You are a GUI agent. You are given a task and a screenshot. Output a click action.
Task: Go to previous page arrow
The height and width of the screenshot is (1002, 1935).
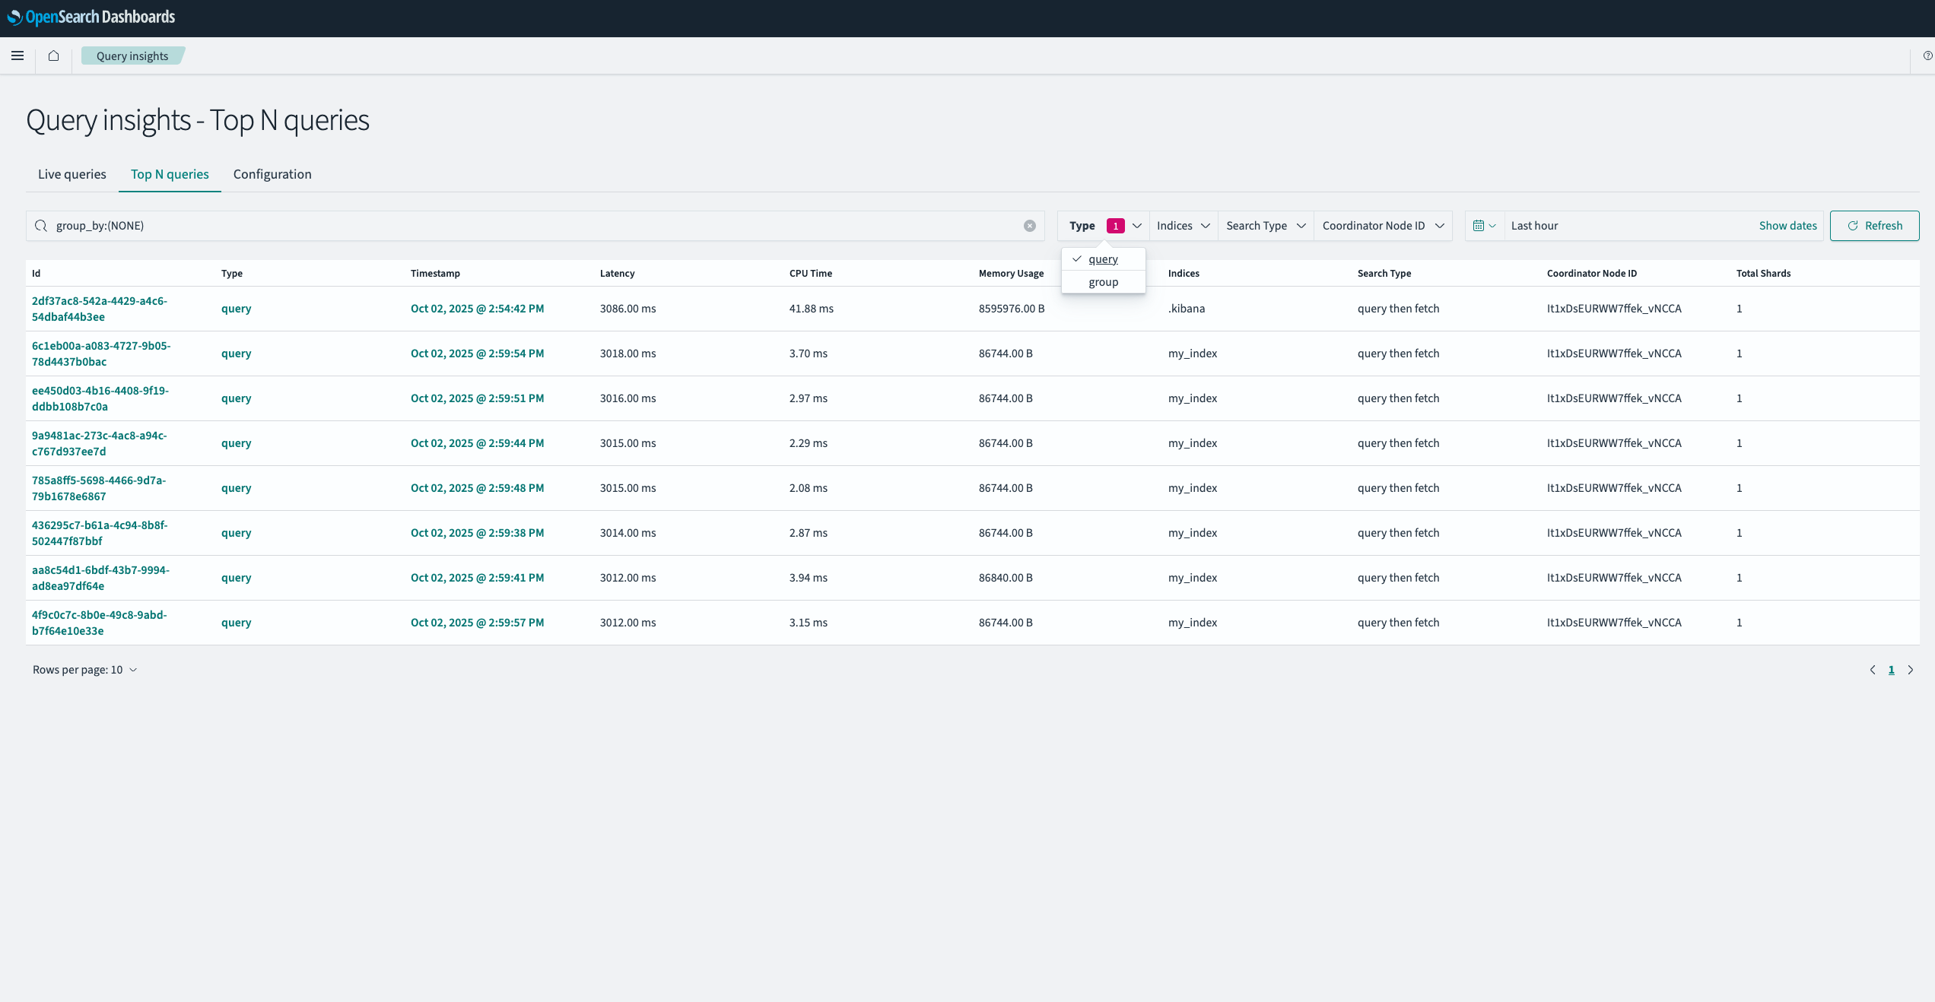(x=1873, y=670)
